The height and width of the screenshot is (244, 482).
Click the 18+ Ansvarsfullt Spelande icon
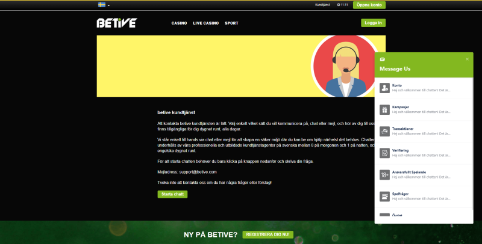(384, 175)
